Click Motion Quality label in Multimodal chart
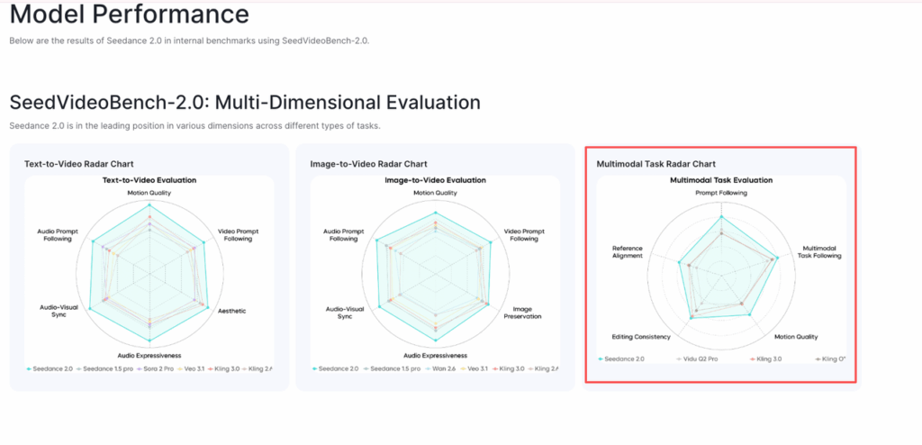Screen dimensions: 922x445 (796, 337)
